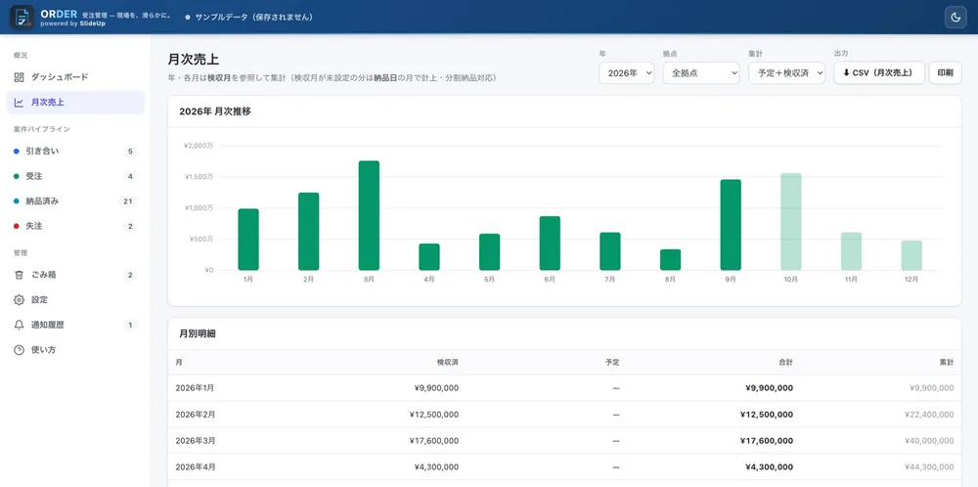Image resolution: width=978 pixels, height=487 pixels.
Task: Open 使い方 help page
Action: (x=75, y=350)
